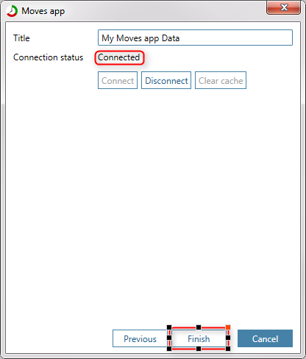Click the greyed-out Connect button
306x359 pixels.
(118, 80)
